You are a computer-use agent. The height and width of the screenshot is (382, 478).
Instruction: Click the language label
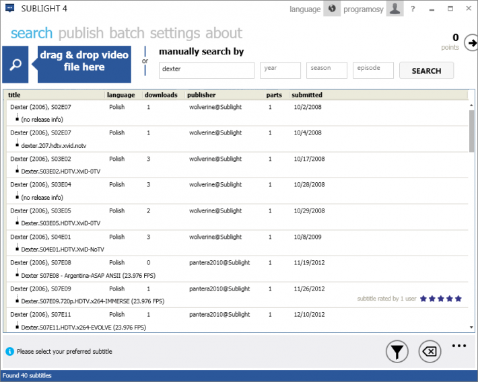pyautogui.click(x=305, y=9)
